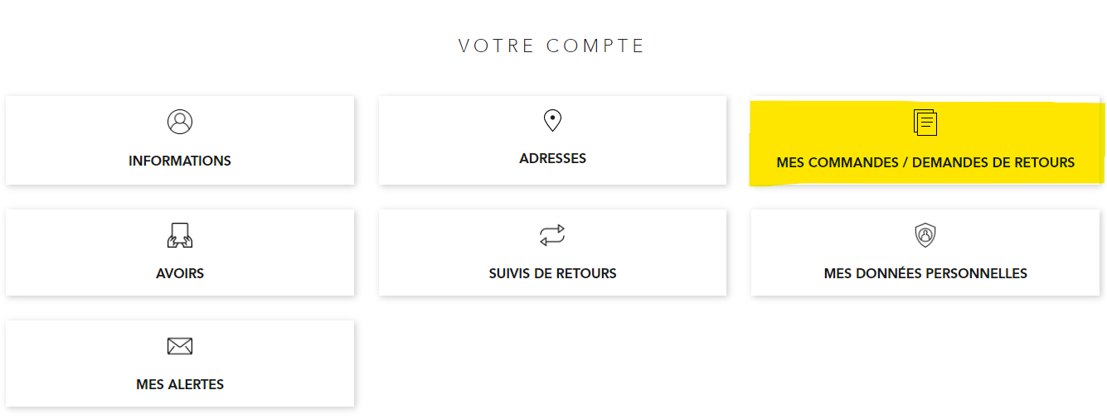The image size is (1107, 419).
Task: Open the ADRESSES text link
Action: 552,158
